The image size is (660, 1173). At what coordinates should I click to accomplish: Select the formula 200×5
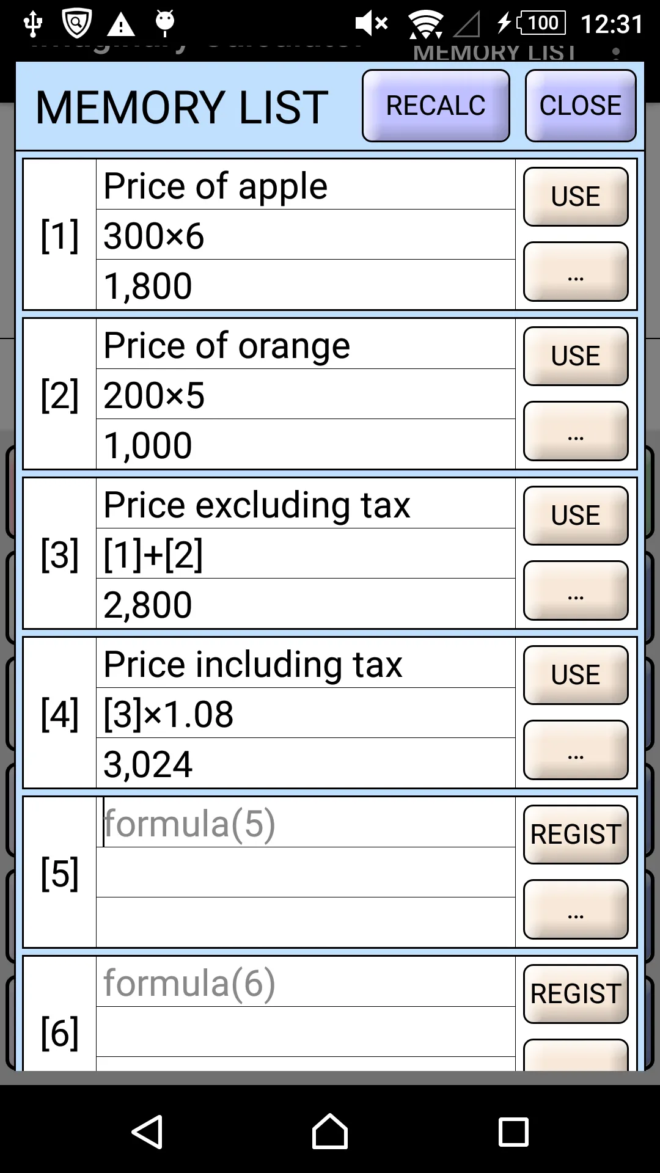tap(154, 395)
